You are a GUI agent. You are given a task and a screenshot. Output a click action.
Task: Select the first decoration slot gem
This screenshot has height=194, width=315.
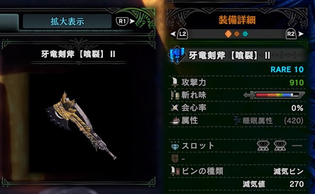point(263,146)
